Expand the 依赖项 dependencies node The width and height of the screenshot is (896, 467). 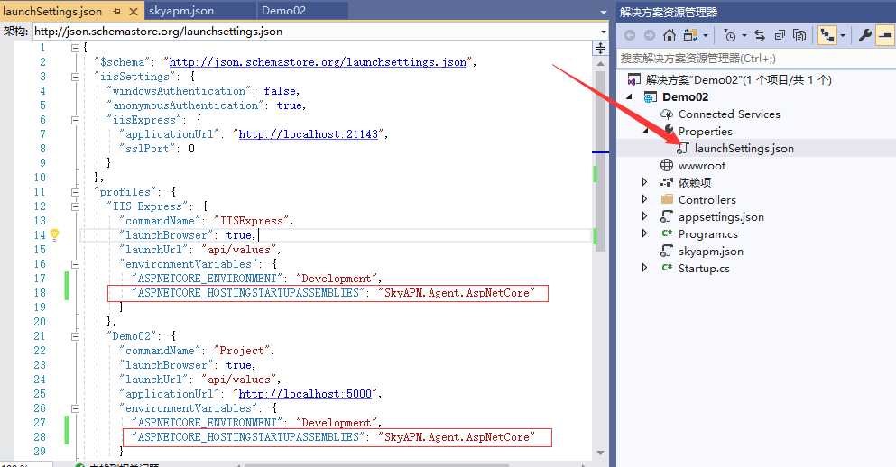point(645,182)
